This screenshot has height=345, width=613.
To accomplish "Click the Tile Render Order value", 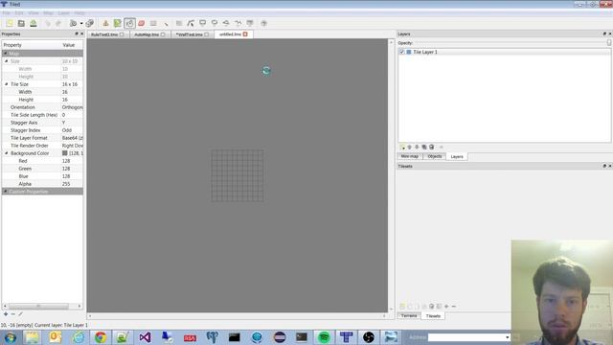I will click(72, 146).
